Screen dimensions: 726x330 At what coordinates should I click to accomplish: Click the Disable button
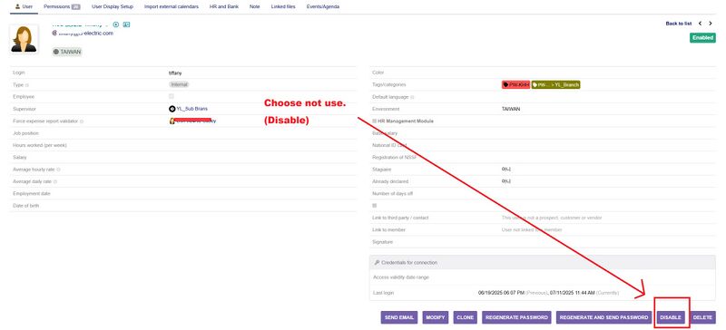671,317
